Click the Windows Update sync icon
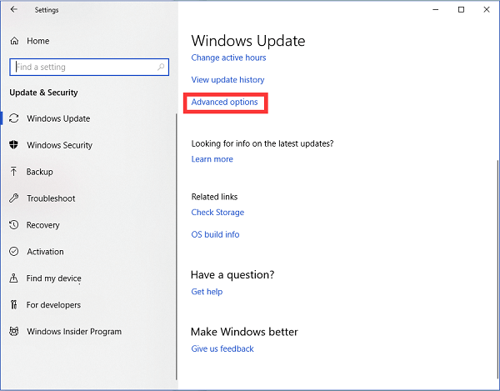 point(13,118)
